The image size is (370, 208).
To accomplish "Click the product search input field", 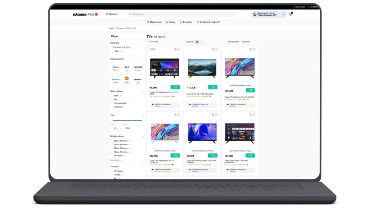I will tap(182, 14).
